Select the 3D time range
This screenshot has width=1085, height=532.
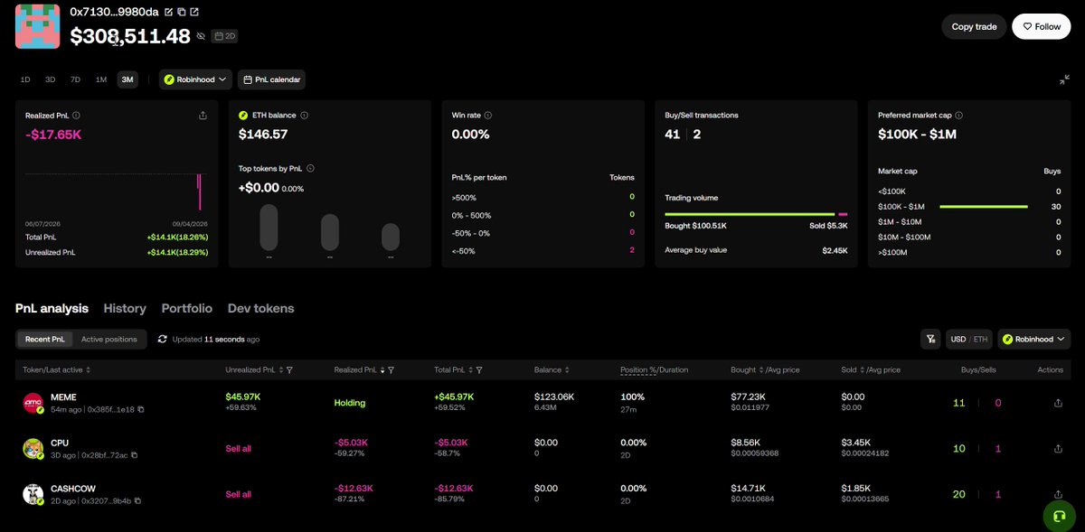coord(51,79)
